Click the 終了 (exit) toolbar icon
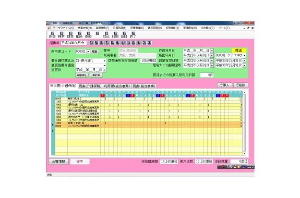 click(x=133, y=35)
